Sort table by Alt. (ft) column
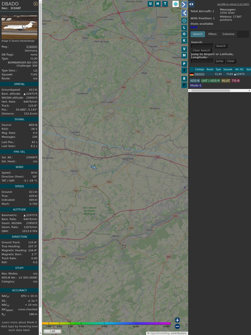The height and width of the screenshot is (335, 251). pyautogui.click(x=240, y=70)
